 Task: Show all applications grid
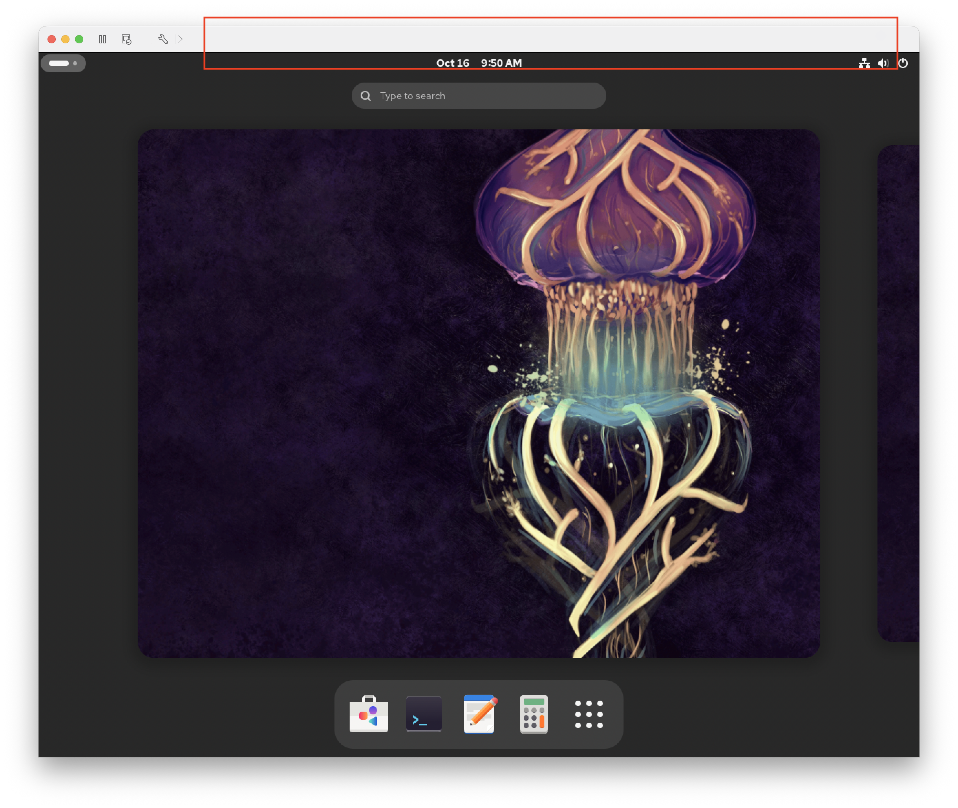589,714
